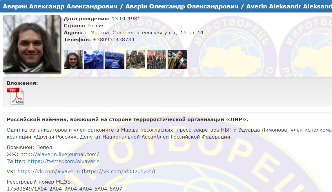Click the phone number +380950438734
Image resolution: width=332 pixels, height=192 pixels.
click(113, 40)
